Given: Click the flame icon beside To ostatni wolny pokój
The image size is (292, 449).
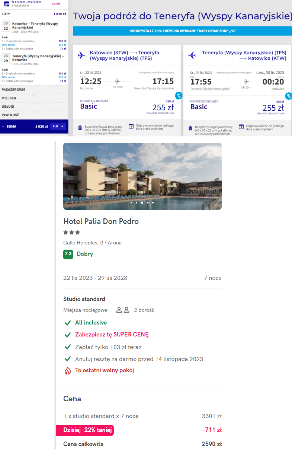Looking at the screenshot, I should tap(68, 371).
